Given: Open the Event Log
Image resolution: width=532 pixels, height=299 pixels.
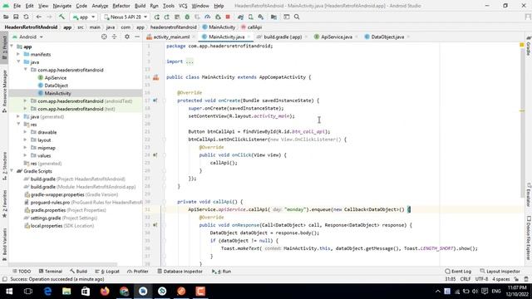Looking at the screenshot, I should (458, 272).
